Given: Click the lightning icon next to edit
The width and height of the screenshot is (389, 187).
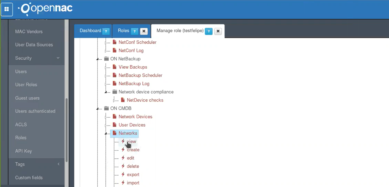Looking at the screenshot, I should click(x=123, y=158).
